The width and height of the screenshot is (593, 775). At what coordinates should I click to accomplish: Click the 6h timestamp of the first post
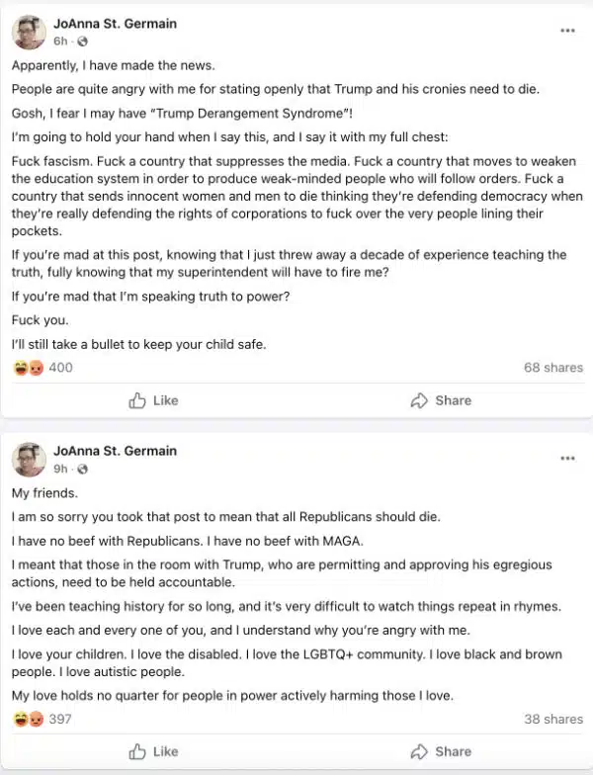(x=60, y=42)
